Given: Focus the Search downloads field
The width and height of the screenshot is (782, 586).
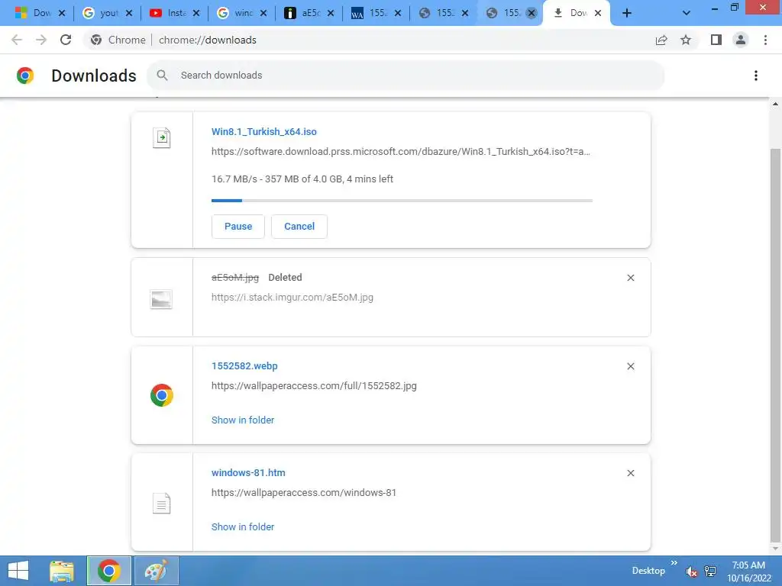Looking at the screenshot, I should pos(406,76).
